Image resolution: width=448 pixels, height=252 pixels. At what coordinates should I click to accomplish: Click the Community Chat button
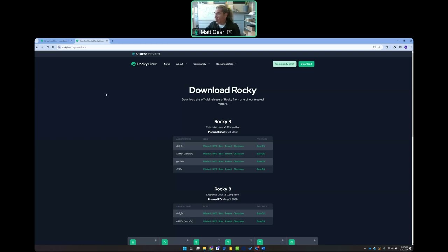point(285,64)
